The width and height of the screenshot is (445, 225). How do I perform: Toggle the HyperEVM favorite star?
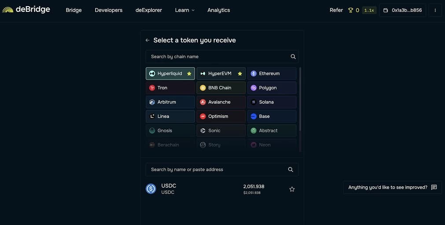click(240, 74)
